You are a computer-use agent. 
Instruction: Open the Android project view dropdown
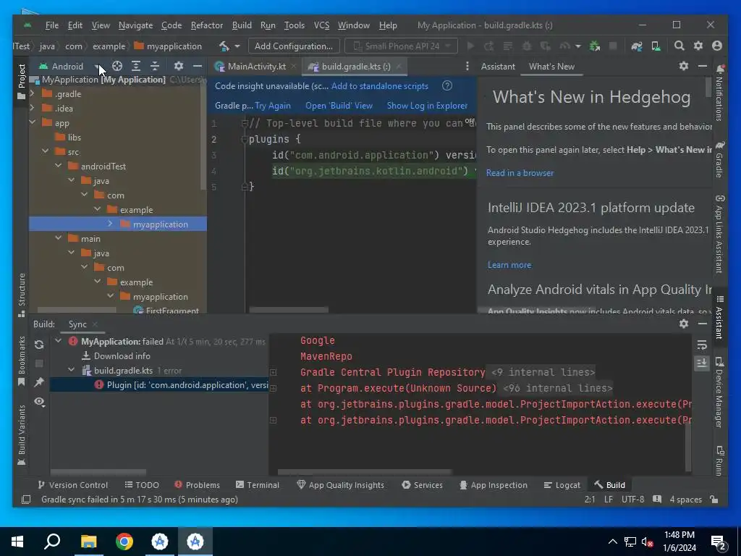coord(69,66)
